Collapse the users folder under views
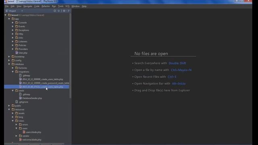Viewport: 258px width, 145px height. coord(17,128)
